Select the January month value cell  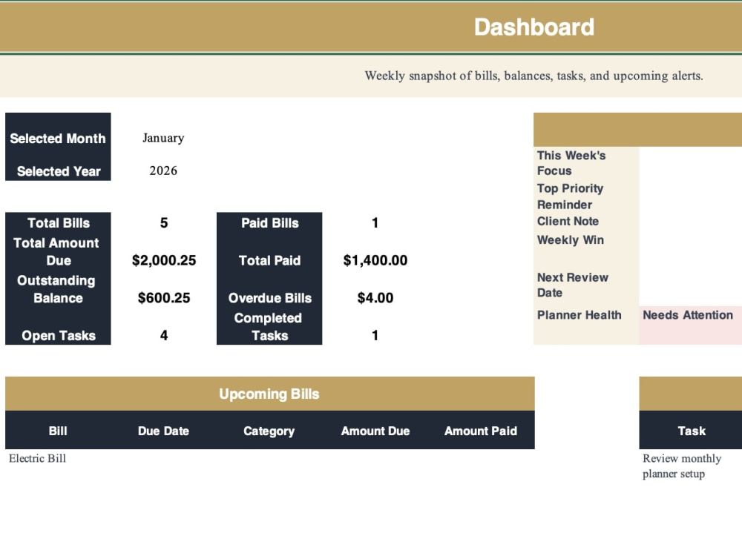(164, 138)
